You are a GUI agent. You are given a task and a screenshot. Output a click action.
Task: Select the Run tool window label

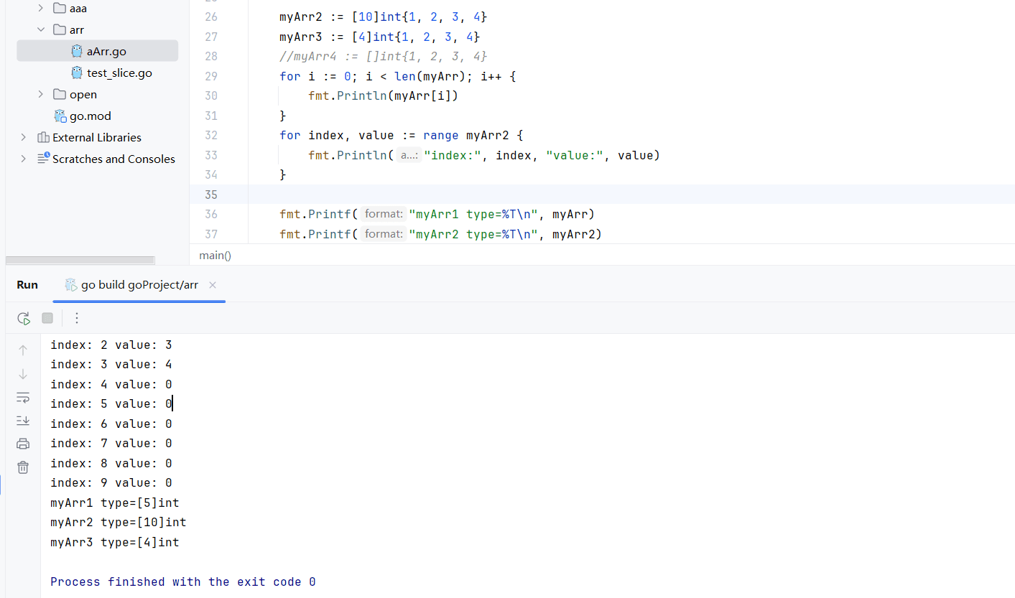pos(27,285)
